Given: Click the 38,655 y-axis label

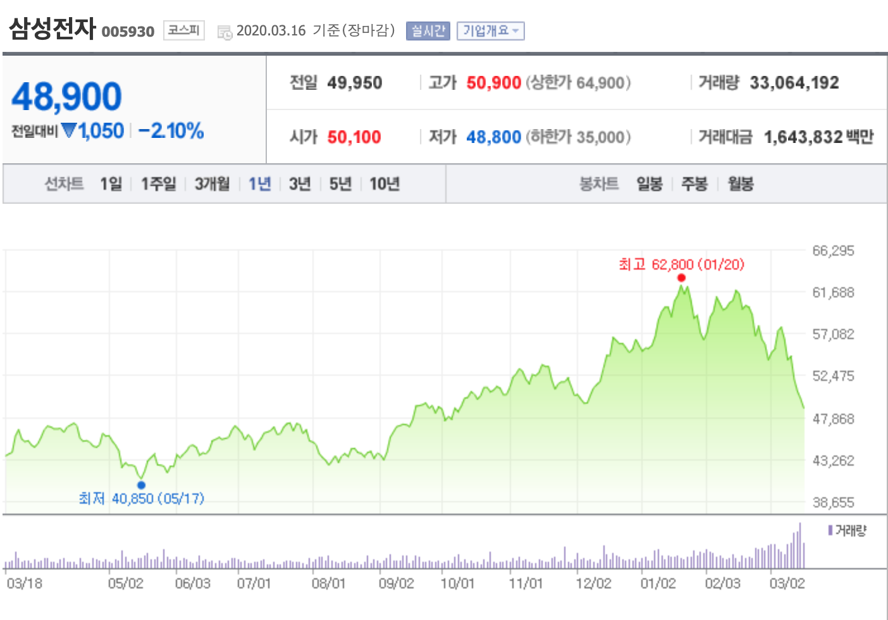Looking at the screenshot, I should [833, 502].
